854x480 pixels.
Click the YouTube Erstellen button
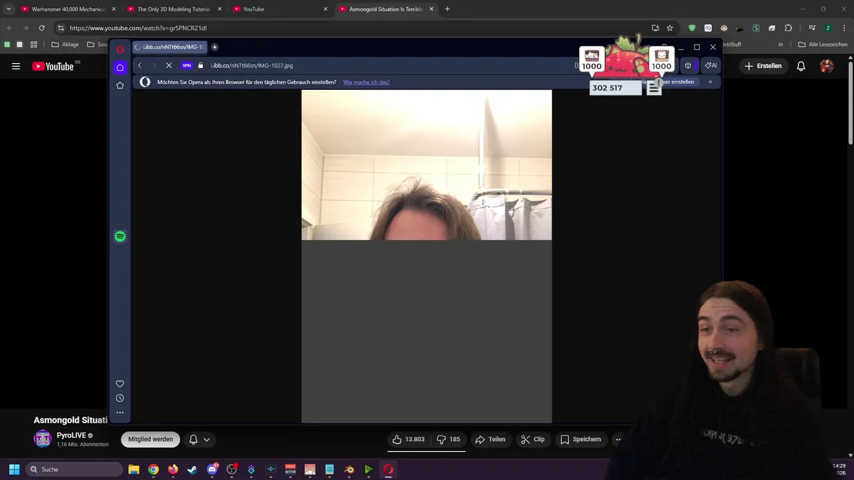tap(763, 66)
